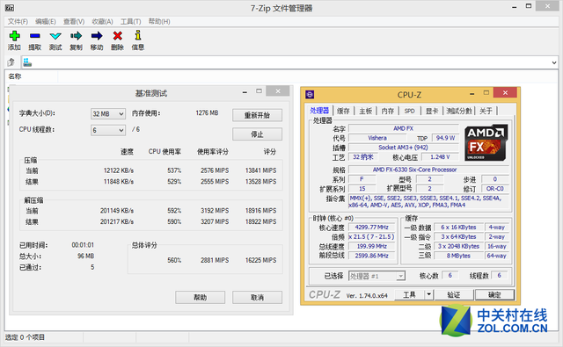The height and width of the screenshot is (347, 563).
Task: Close the 基准测试 benchmark window
Action: tap(278, 91)
